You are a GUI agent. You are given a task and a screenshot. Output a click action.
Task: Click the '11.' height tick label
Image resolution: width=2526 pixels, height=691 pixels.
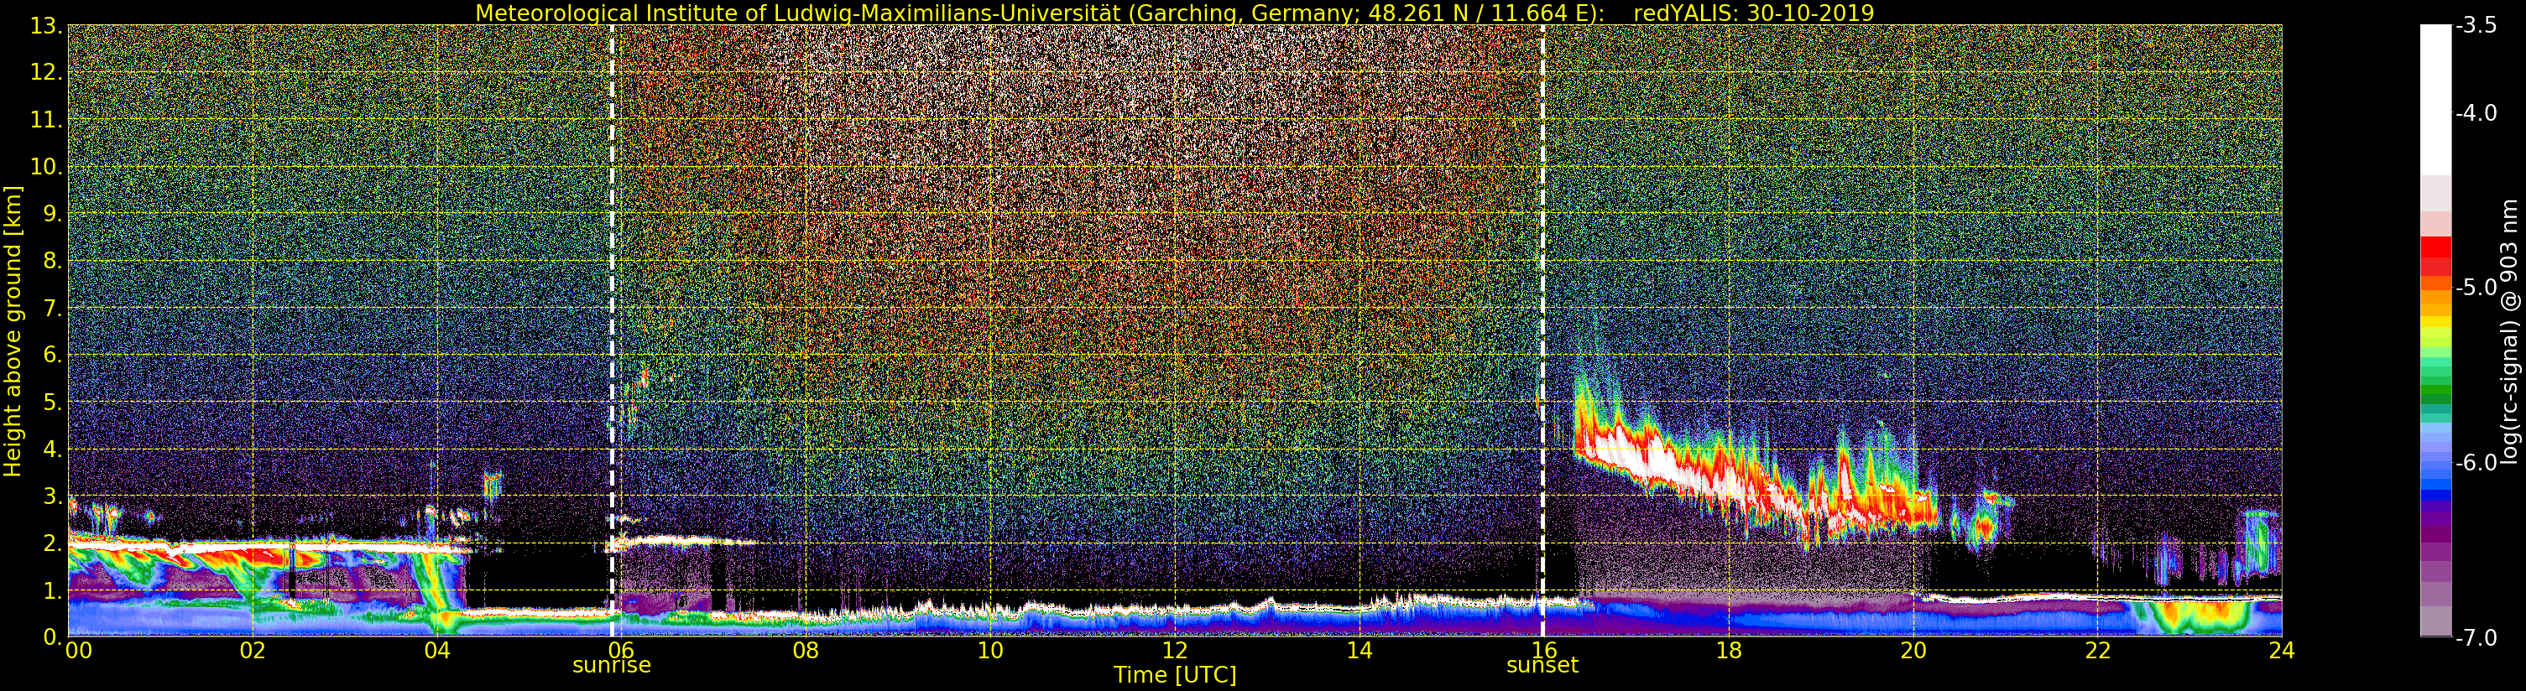pyautogui.click(x=46, y=120)
